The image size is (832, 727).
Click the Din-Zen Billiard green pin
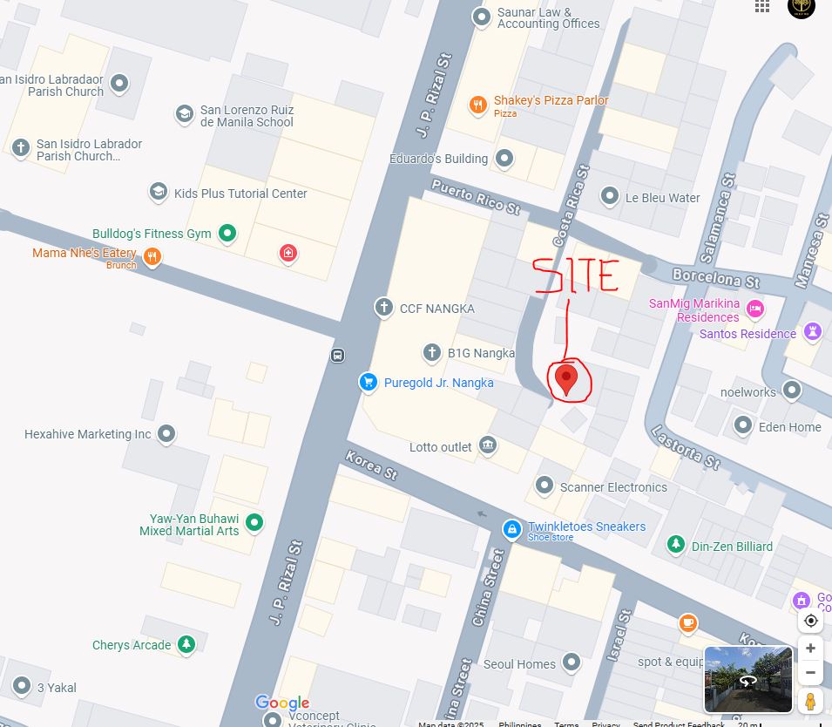pyautogui.click(x=675, y=544)
